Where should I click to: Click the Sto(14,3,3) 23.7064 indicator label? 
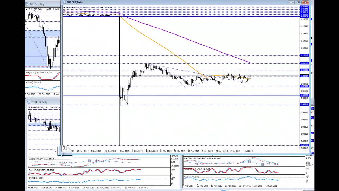(x=197, y=169)
